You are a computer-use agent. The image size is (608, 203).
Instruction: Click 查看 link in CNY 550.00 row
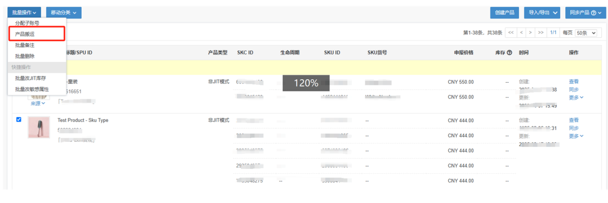tap(574, 82)
